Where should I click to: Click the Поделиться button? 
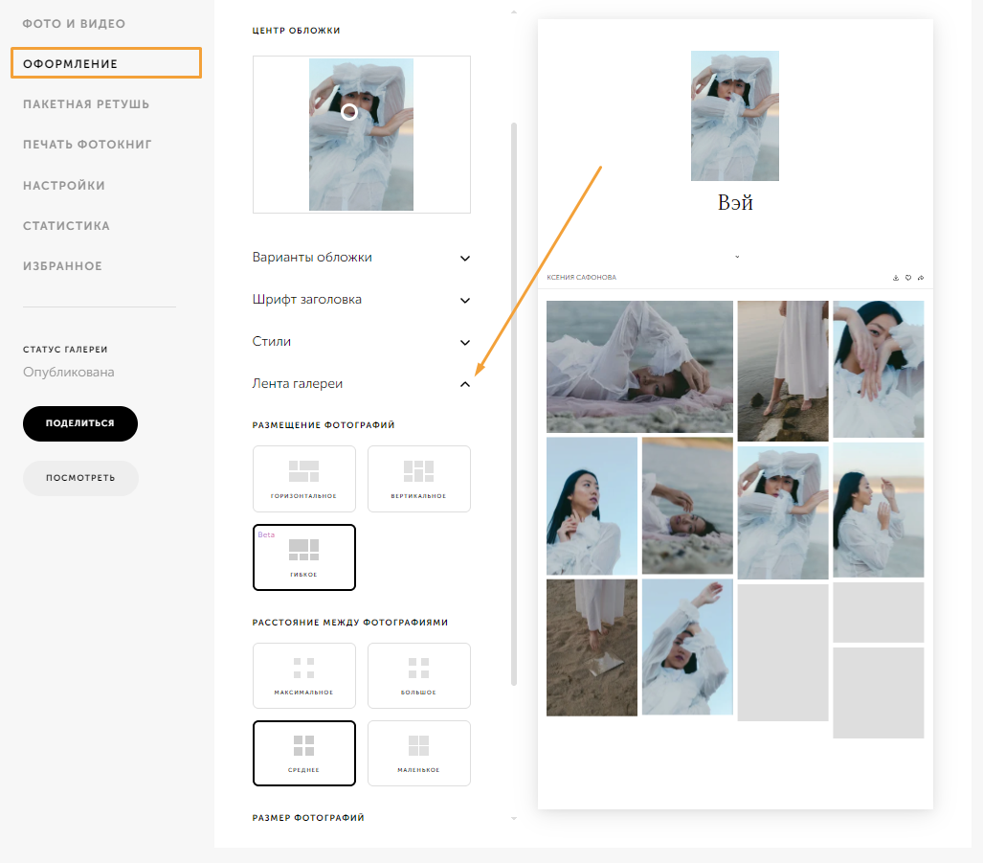(80, 423)
